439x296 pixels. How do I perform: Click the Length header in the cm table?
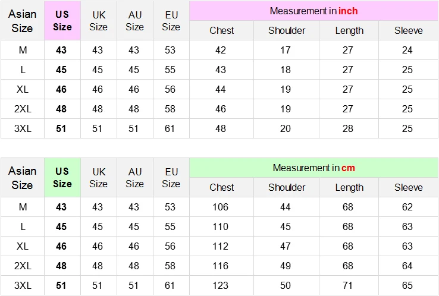(x=349, y=187)
